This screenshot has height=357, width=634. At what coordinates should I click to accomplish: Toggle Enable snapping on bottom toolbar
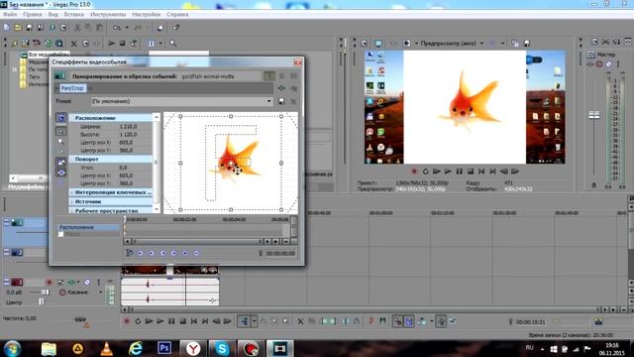pyautogui.click(x=398, y=321)
